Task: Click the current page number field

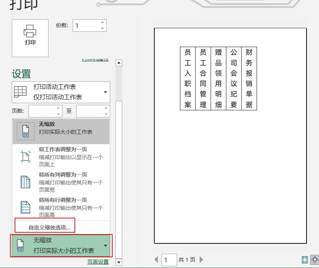Action: coord(169,260)
